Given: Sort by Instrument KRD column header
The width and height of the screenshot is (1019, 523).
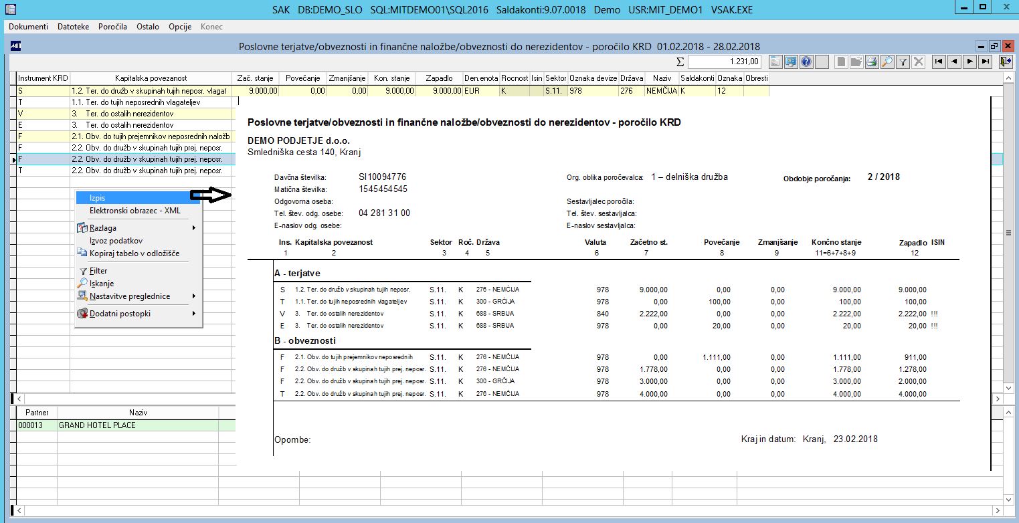Looking at the screenshot, I should click(43, 78).
